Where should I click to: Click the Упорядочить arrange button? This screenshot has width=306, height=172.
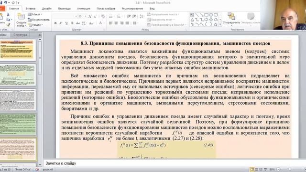(231, 20)
